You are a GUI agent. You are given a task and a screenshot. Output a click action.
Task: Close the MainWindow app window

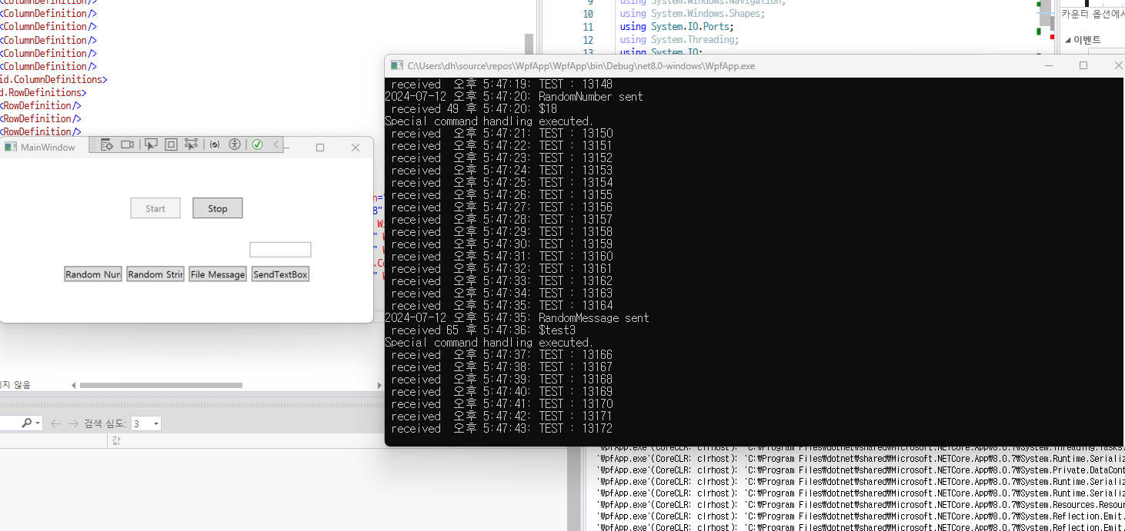coord(356,148)
